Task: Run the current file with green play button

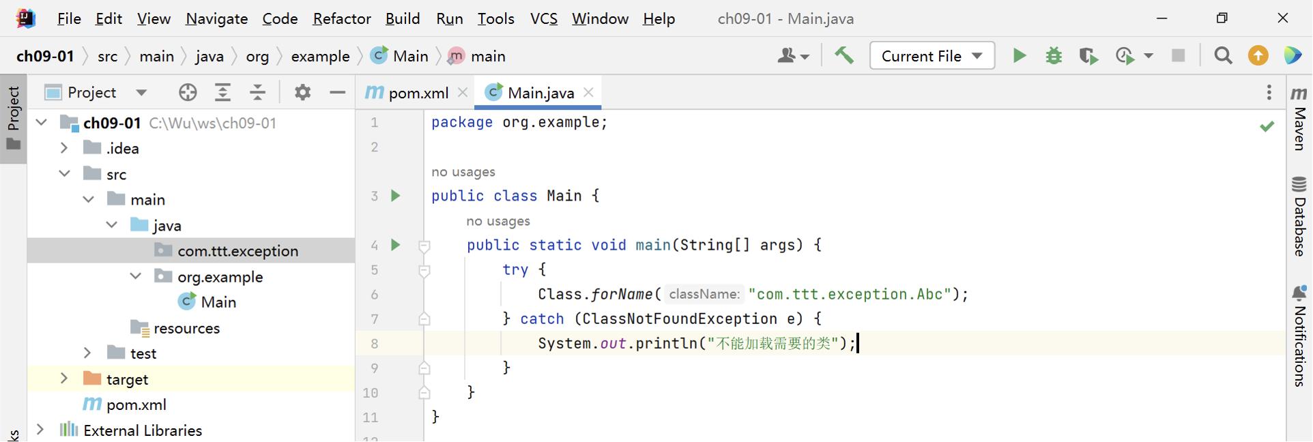Action: pos(1020,56)
